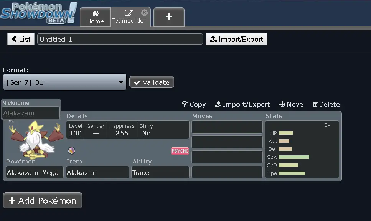Viewport: 371px width, 221px height.
Task: Click the Add Pokémon button
Action: tap(43, 200)
